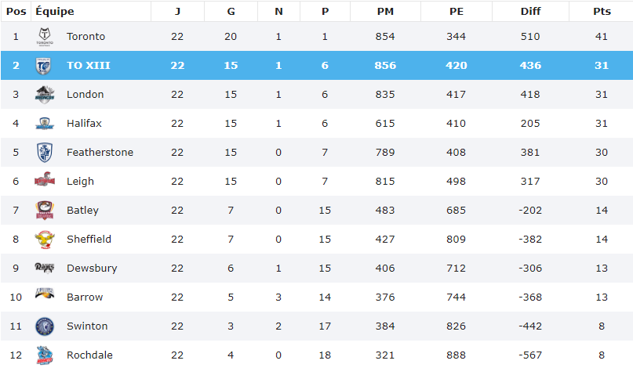
Task: Click the Rochdale team logo
Action: [x=45, y=355]
